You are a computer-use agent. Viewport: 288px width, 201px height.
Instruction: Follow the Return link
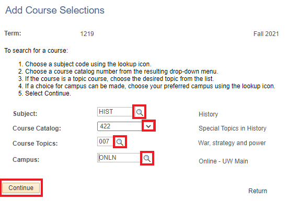tap(258, 191)
